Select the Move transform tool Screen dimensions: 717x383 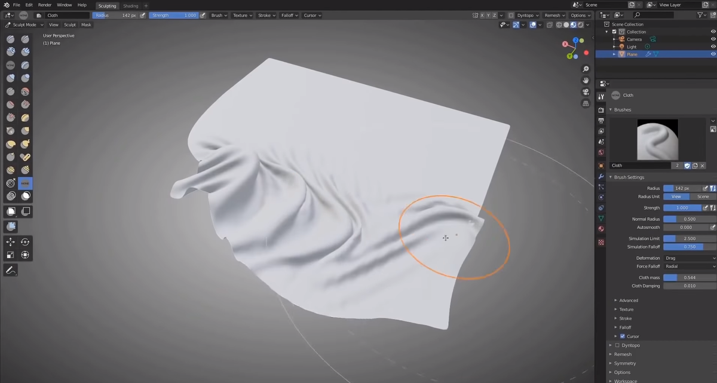pos(11,242)
